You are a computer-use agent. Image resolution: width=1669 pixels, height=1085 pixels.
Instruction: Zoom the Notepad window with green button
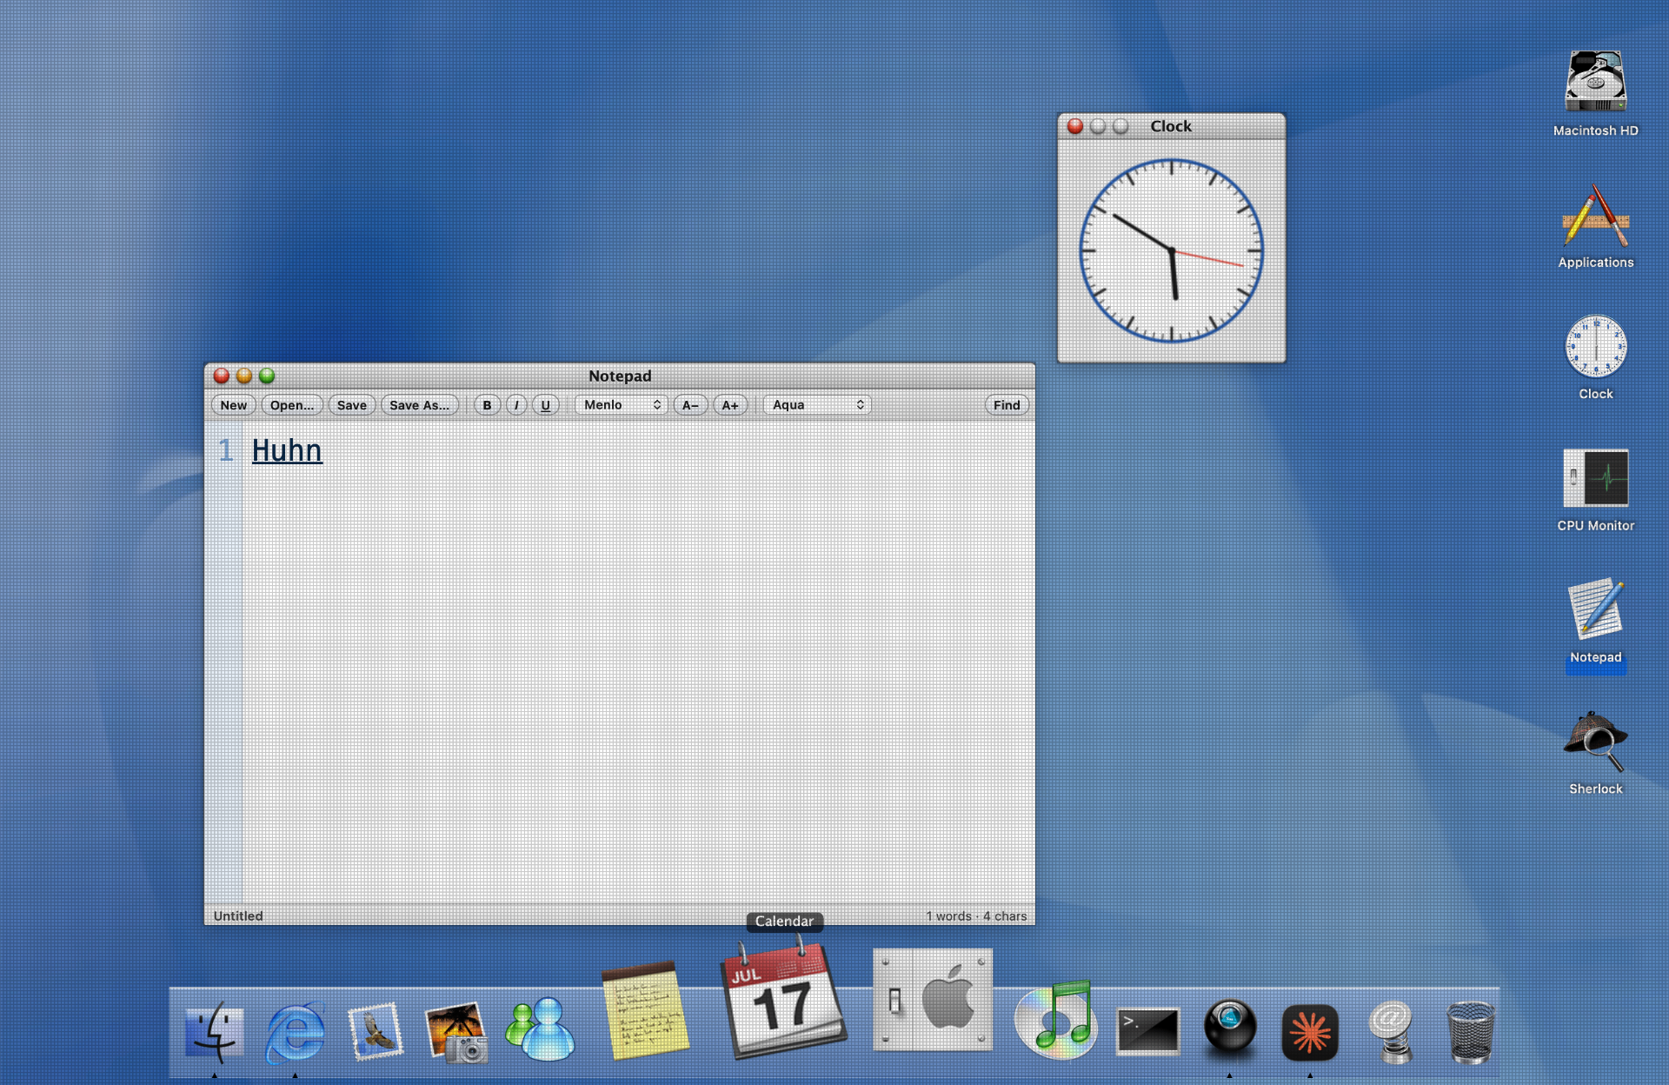(x=267, y=376)
